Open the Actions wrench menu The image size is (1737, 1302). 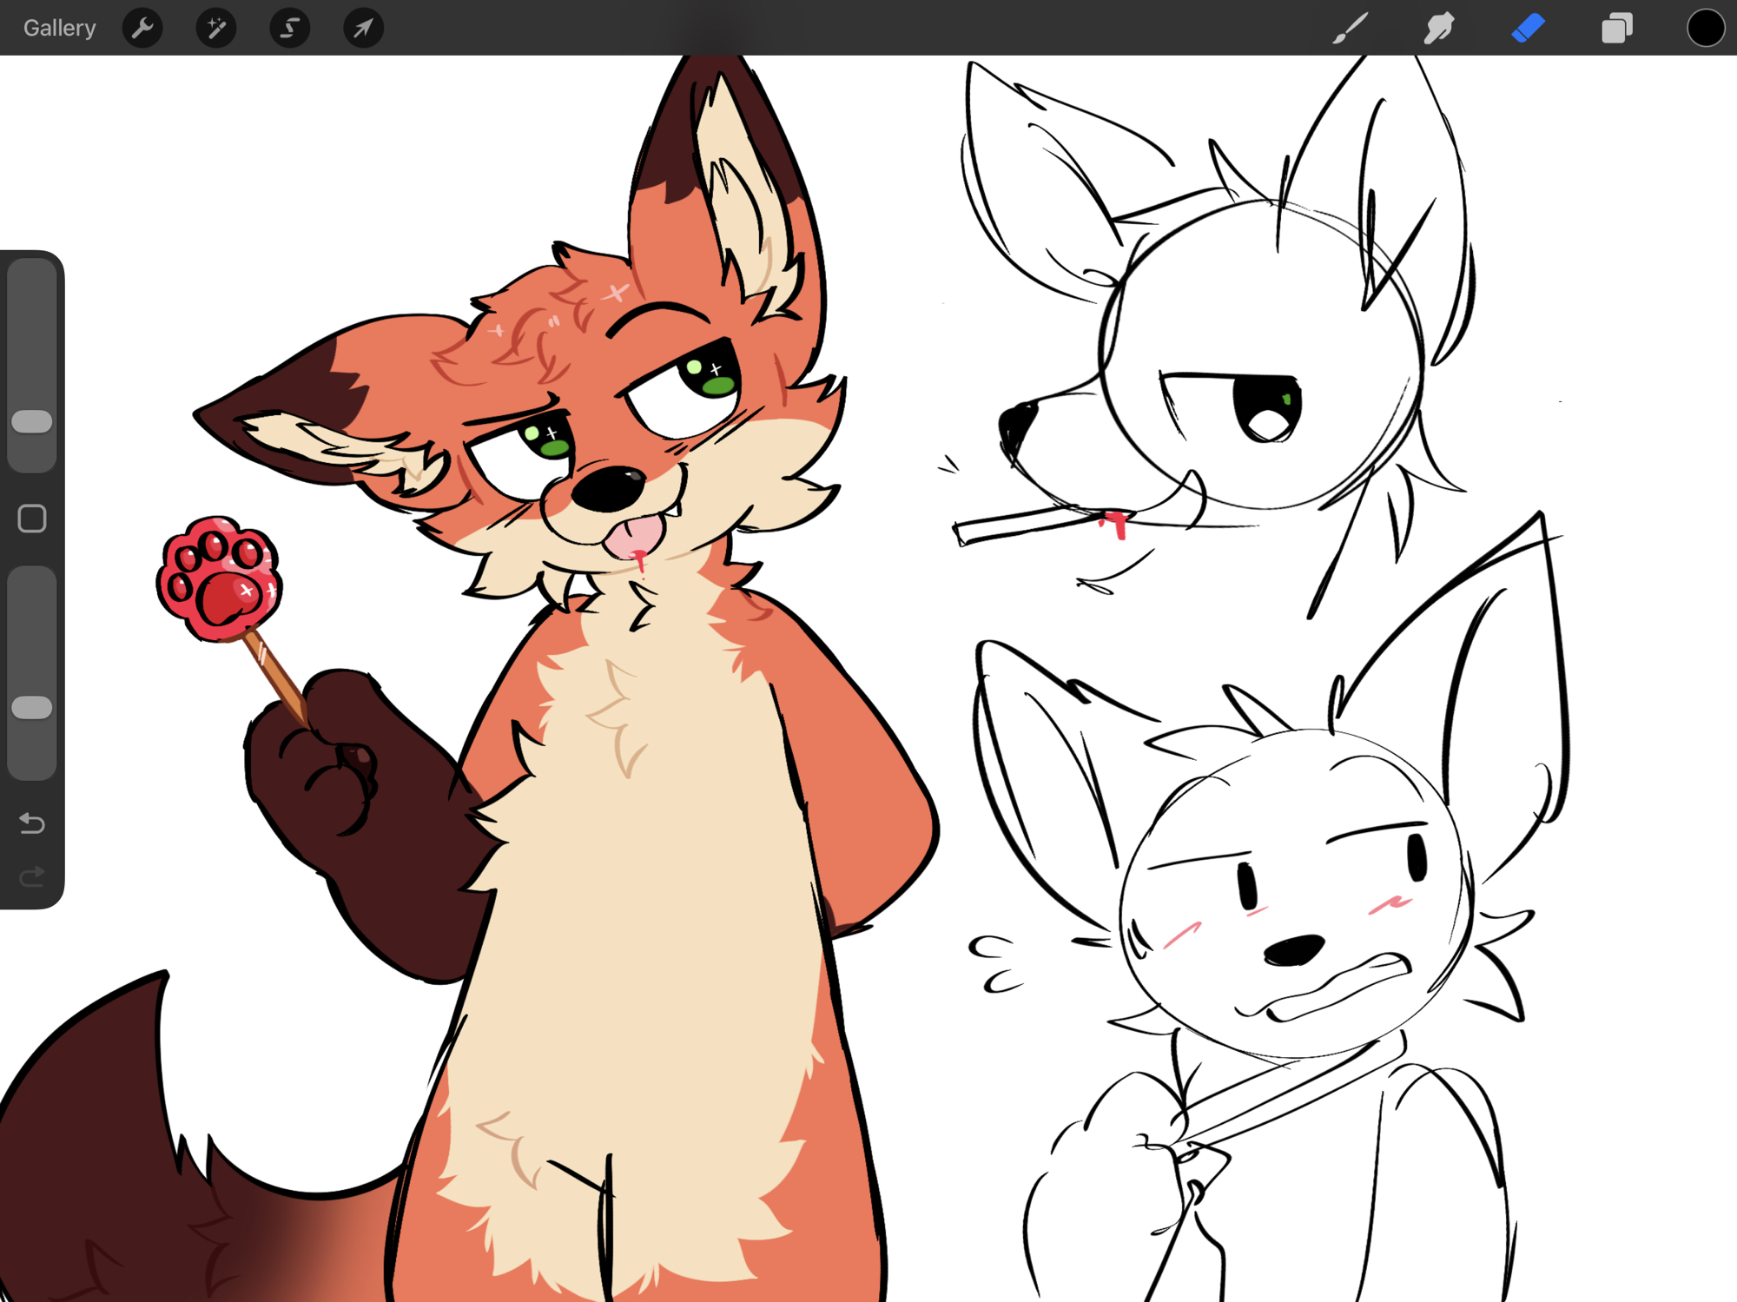[142, 28]
